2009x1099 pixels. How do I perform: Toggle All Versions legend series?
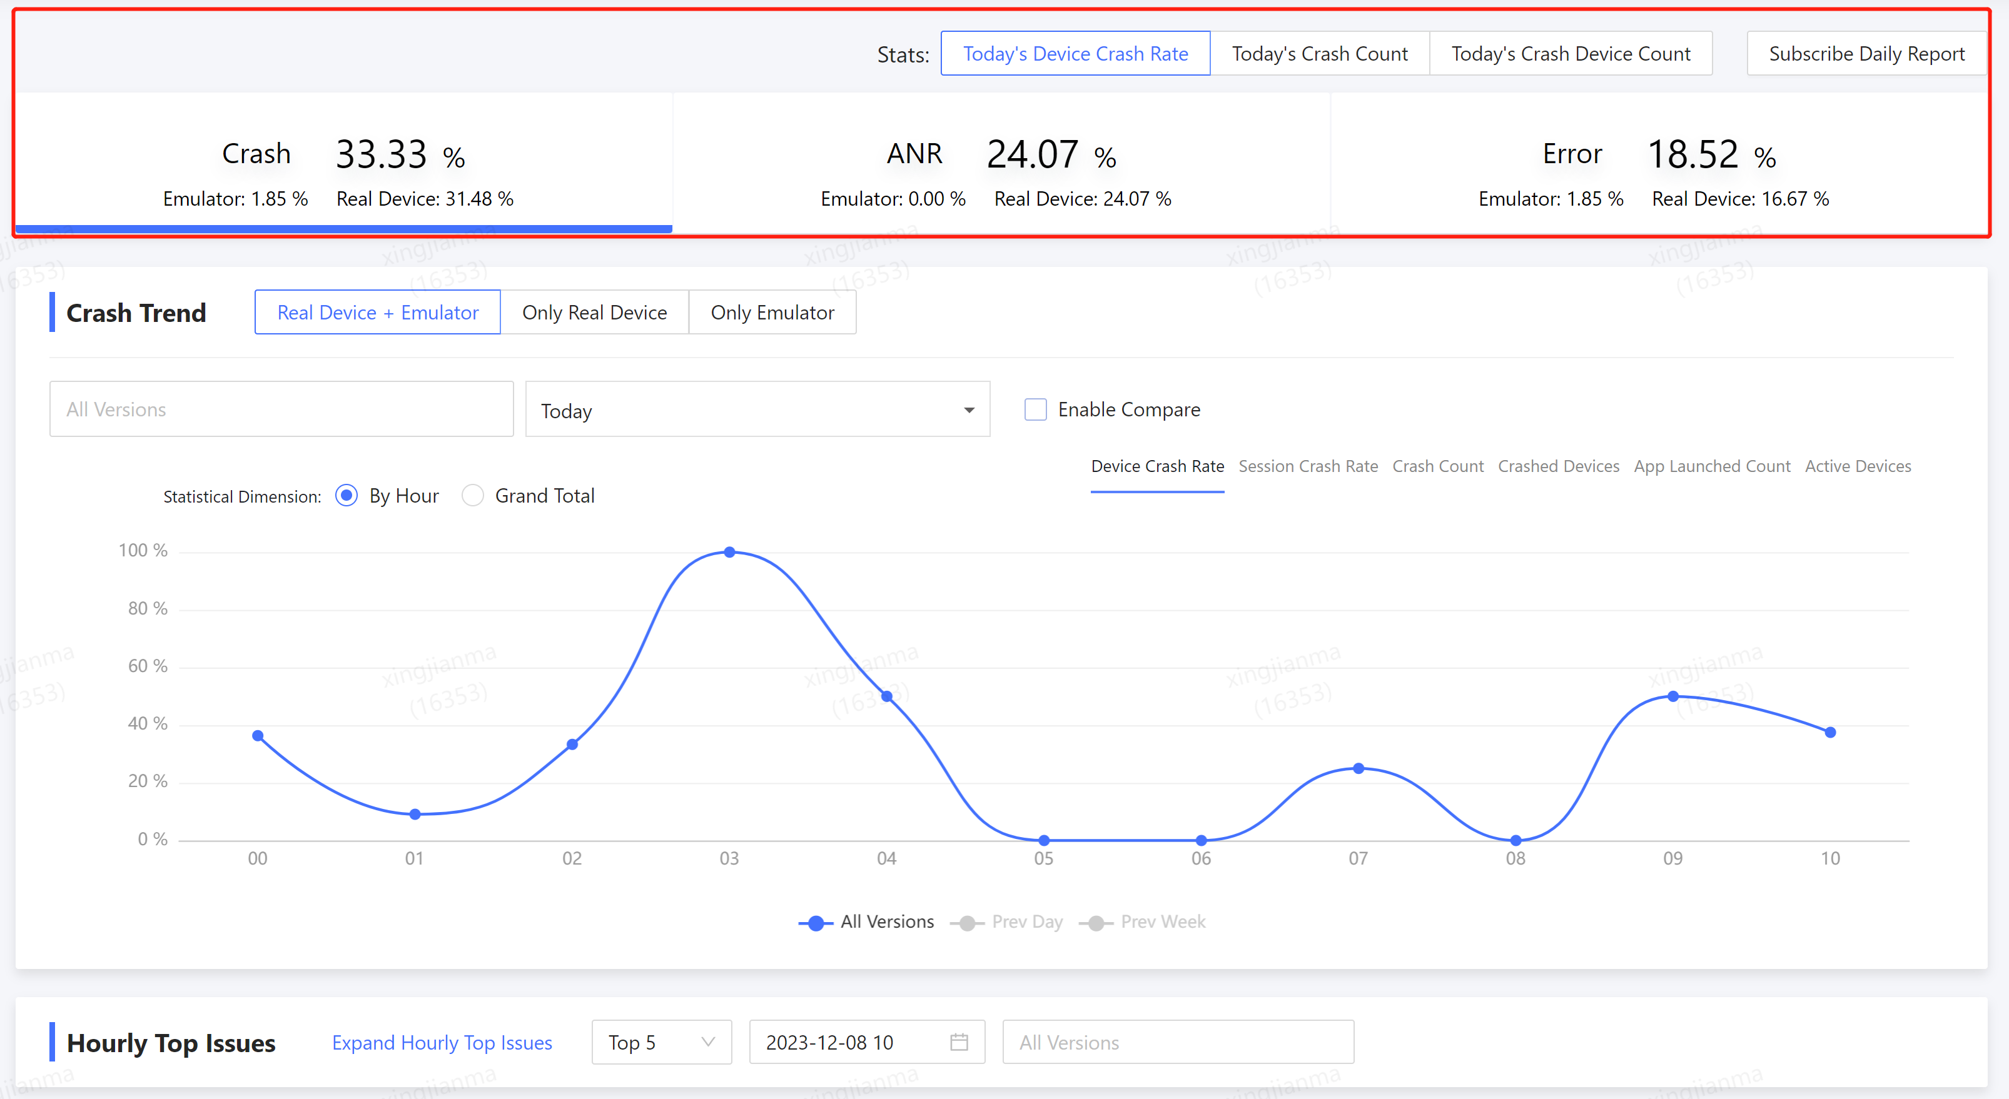pos(866,922)
